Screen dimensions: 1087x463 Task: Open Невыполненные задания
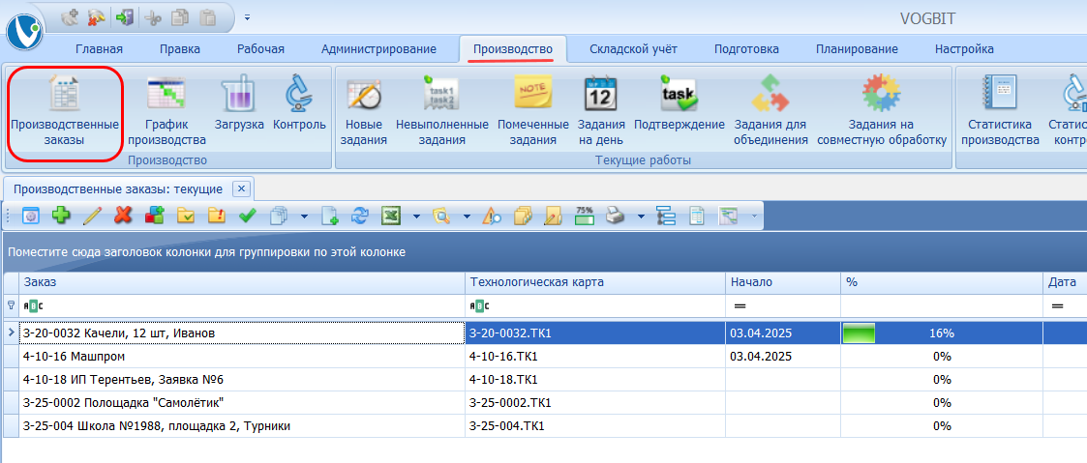click(x=442, y=111)
